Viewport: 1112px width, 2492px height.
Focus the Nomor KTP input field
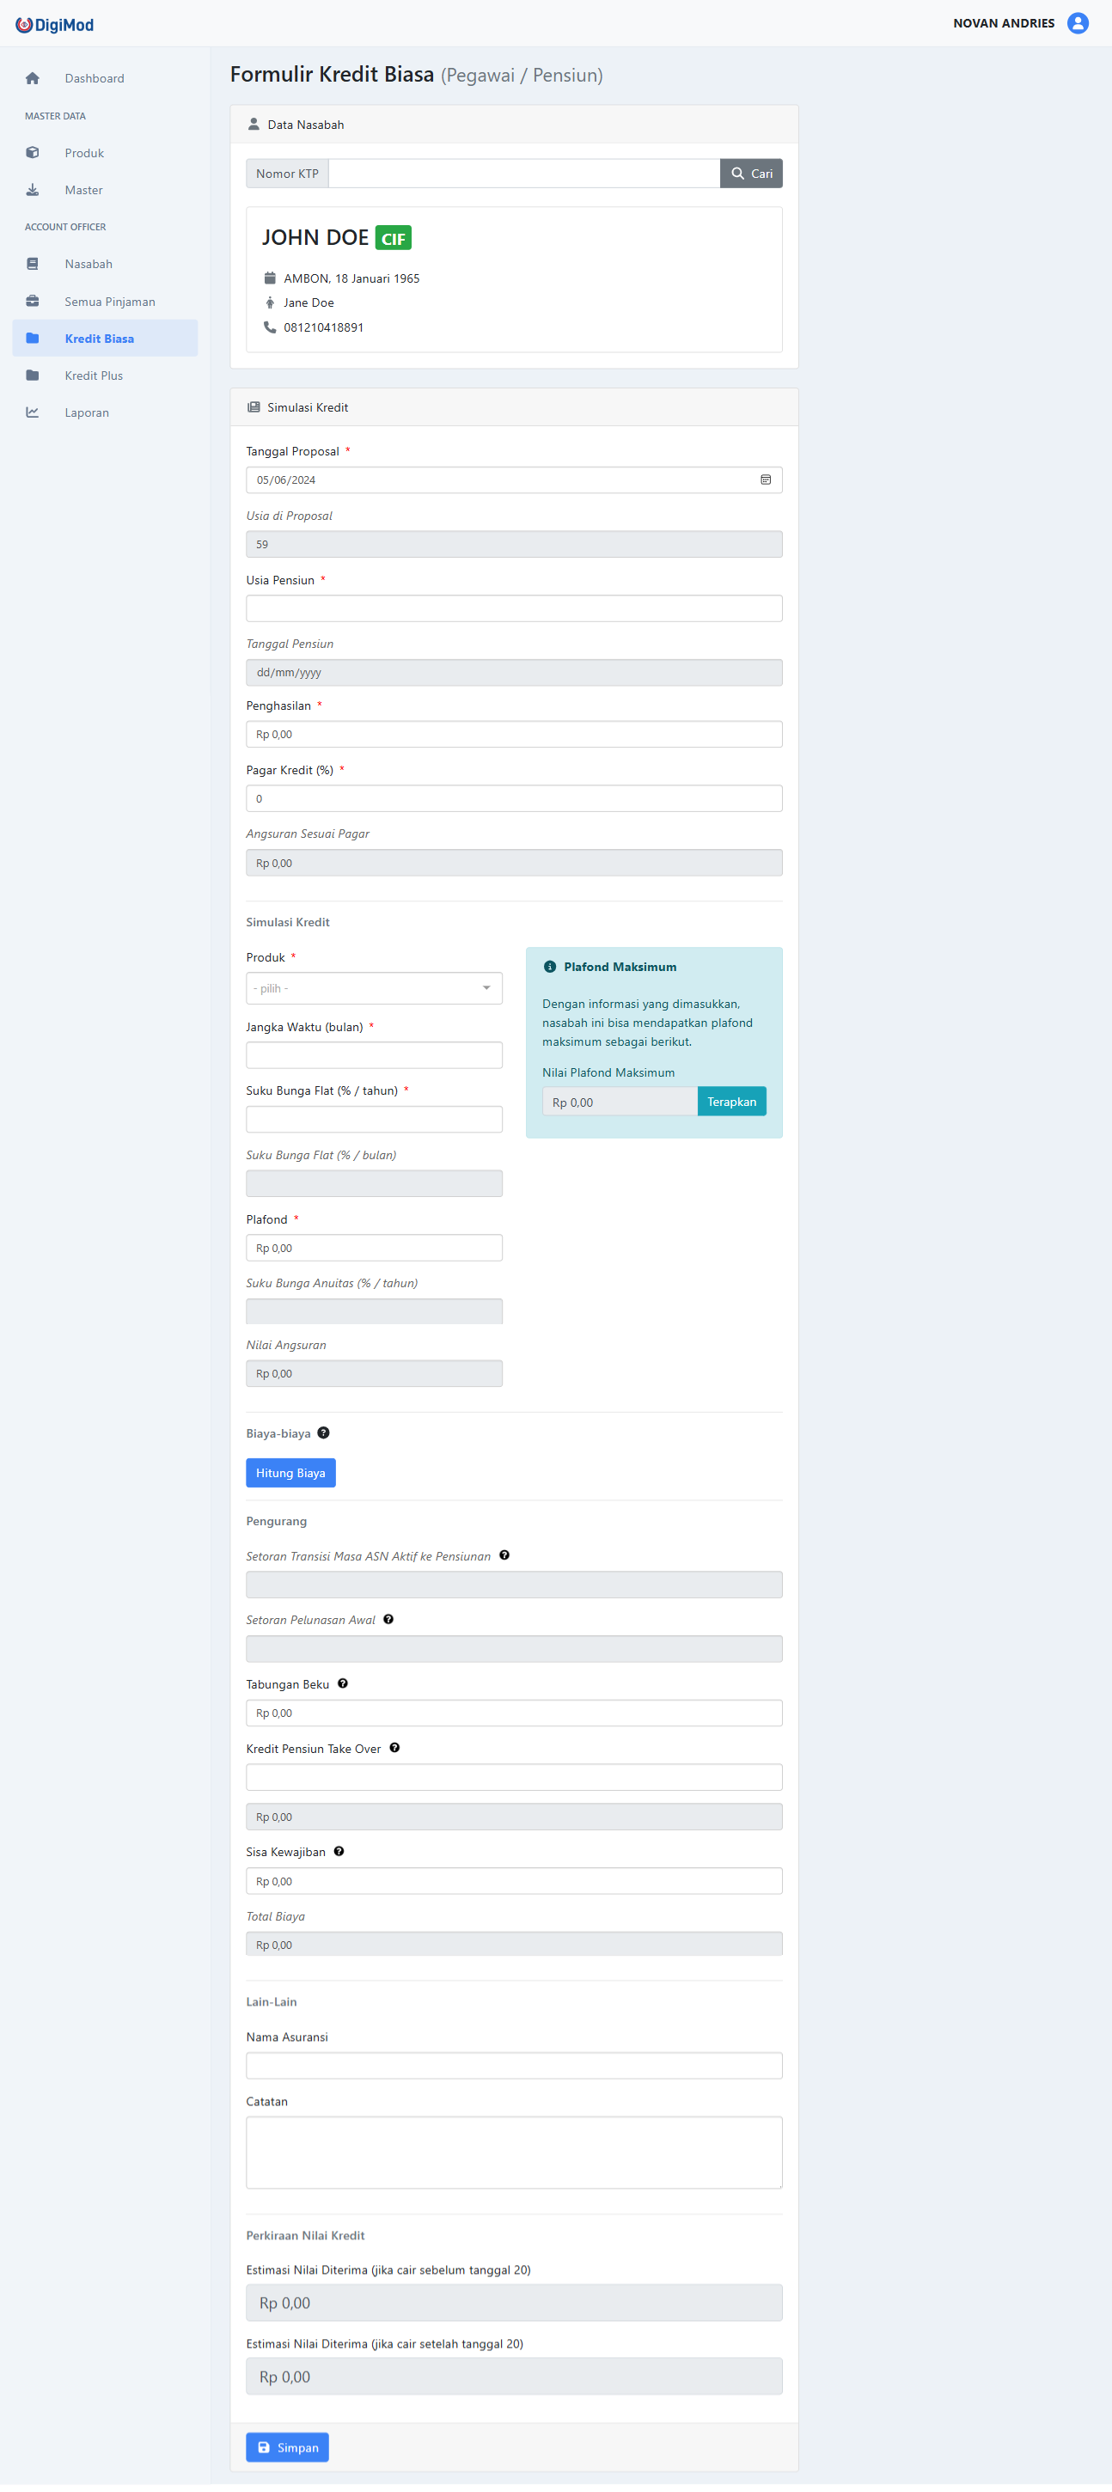point(523,174)
